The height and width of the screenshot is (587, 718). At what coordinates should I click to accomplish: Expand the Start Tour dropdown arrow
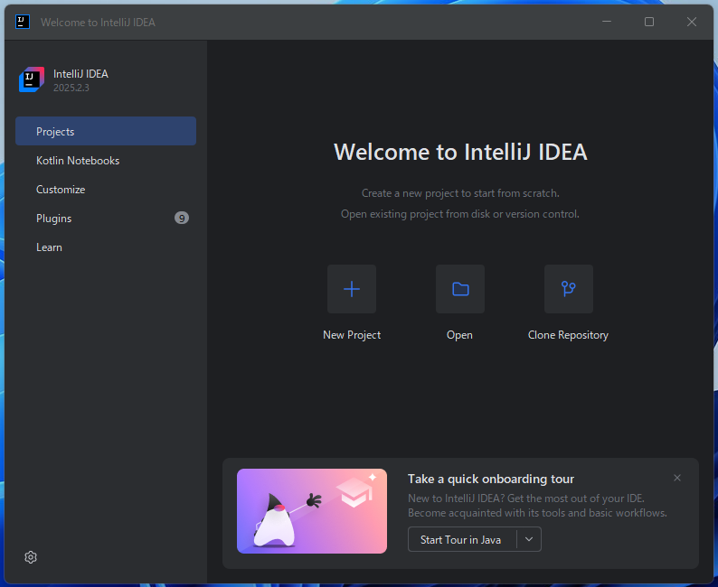tap(529, 539)
